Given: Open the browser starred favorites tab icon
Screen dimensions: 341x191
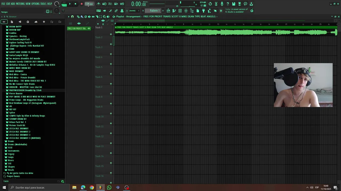Looking at the screenshot, I should pyautogui.click(x=44, y=22).
